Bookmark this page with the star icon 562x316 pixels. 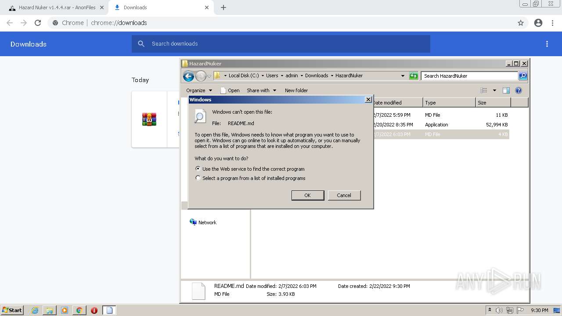(521, 23)
